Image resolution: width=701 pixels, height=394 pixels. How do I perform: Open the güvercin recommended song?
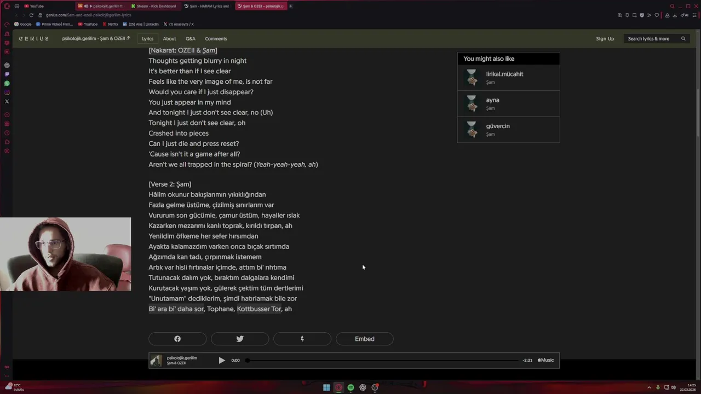coord(508,130)
